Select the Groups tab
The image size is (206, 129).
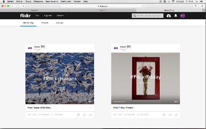(60, 23)
